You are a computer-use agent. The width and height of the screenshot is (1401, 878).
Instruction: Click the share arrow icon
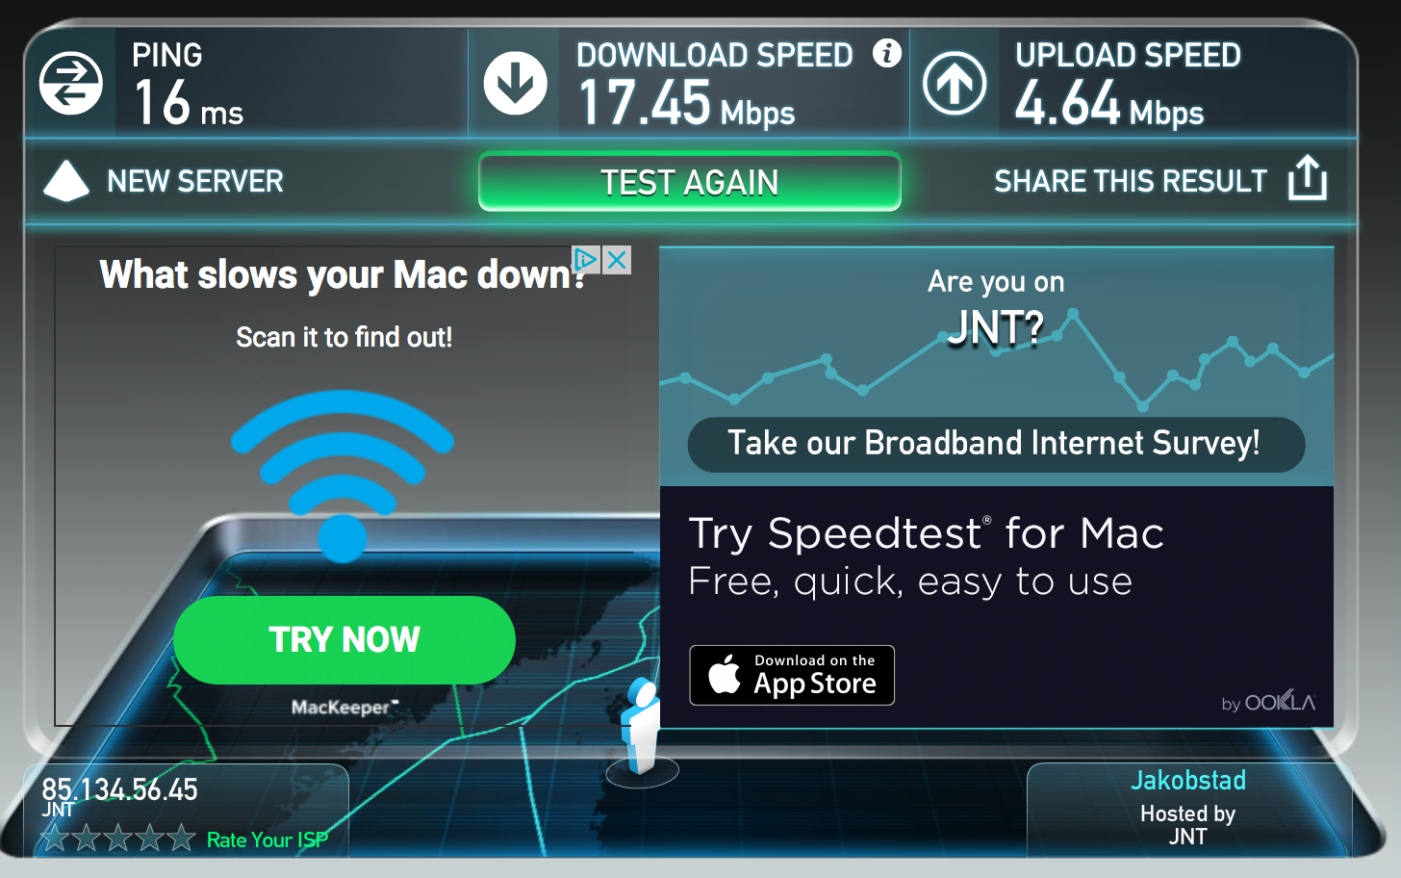pyautogui.click(x=1308, y=178)
